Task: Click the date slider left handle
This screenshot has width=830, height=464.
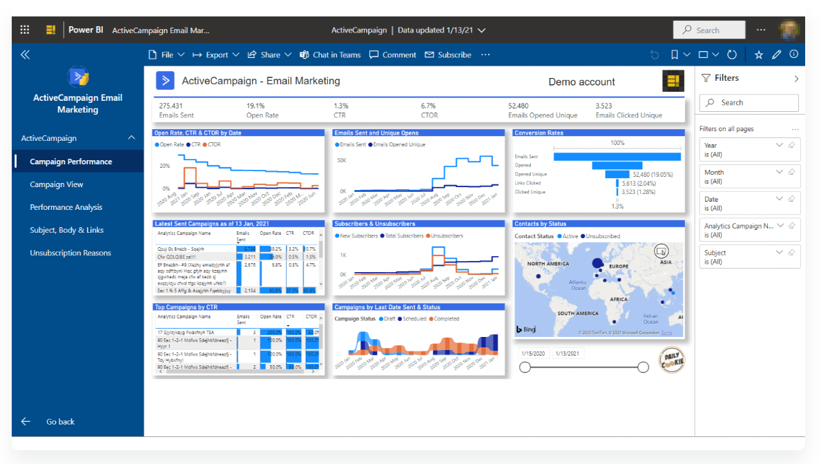Action: coord(525,367)
